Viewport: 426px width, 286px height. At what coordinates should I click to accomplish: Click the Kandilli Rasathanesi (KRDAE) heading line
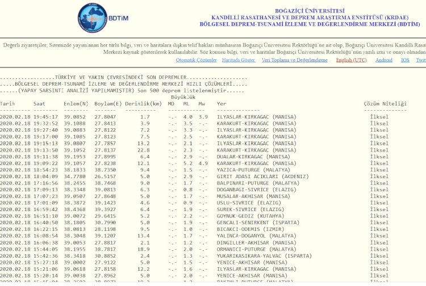(310, 18)
